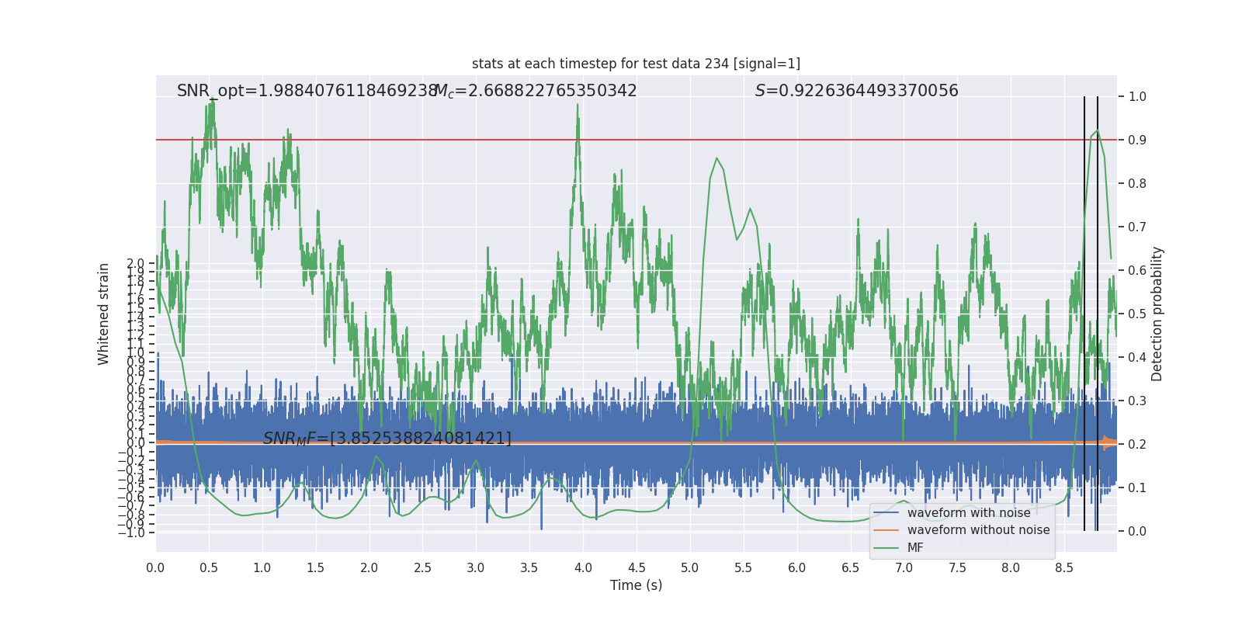Image resolution: width=1242 pixels, height=621 pixels.
Task: Click the left-axis tick label −1.0
Action: [x=131, y=533]
